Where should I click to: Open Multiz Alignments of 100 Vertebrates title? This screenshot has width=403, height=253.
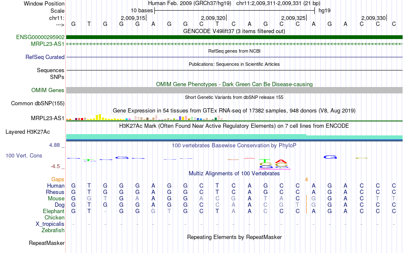click(x=234, y=174)
